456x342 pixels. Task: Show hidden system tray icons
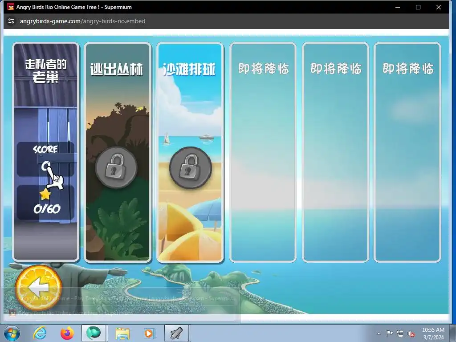tap(379, 334)
